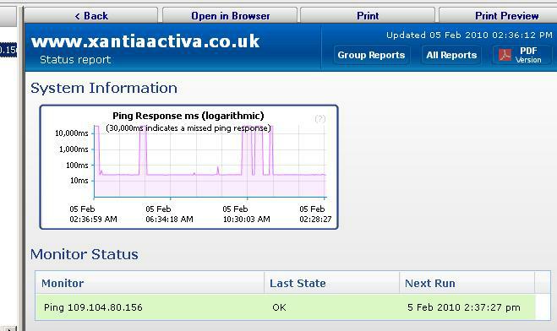Open report in Browser

230,16
